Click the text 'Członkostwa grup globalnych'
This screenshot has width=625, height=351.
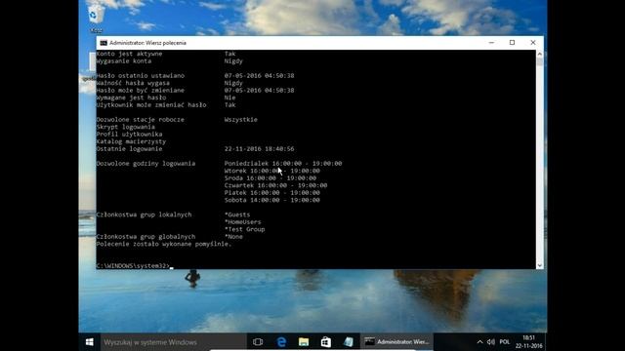click(x=146, y=237)
